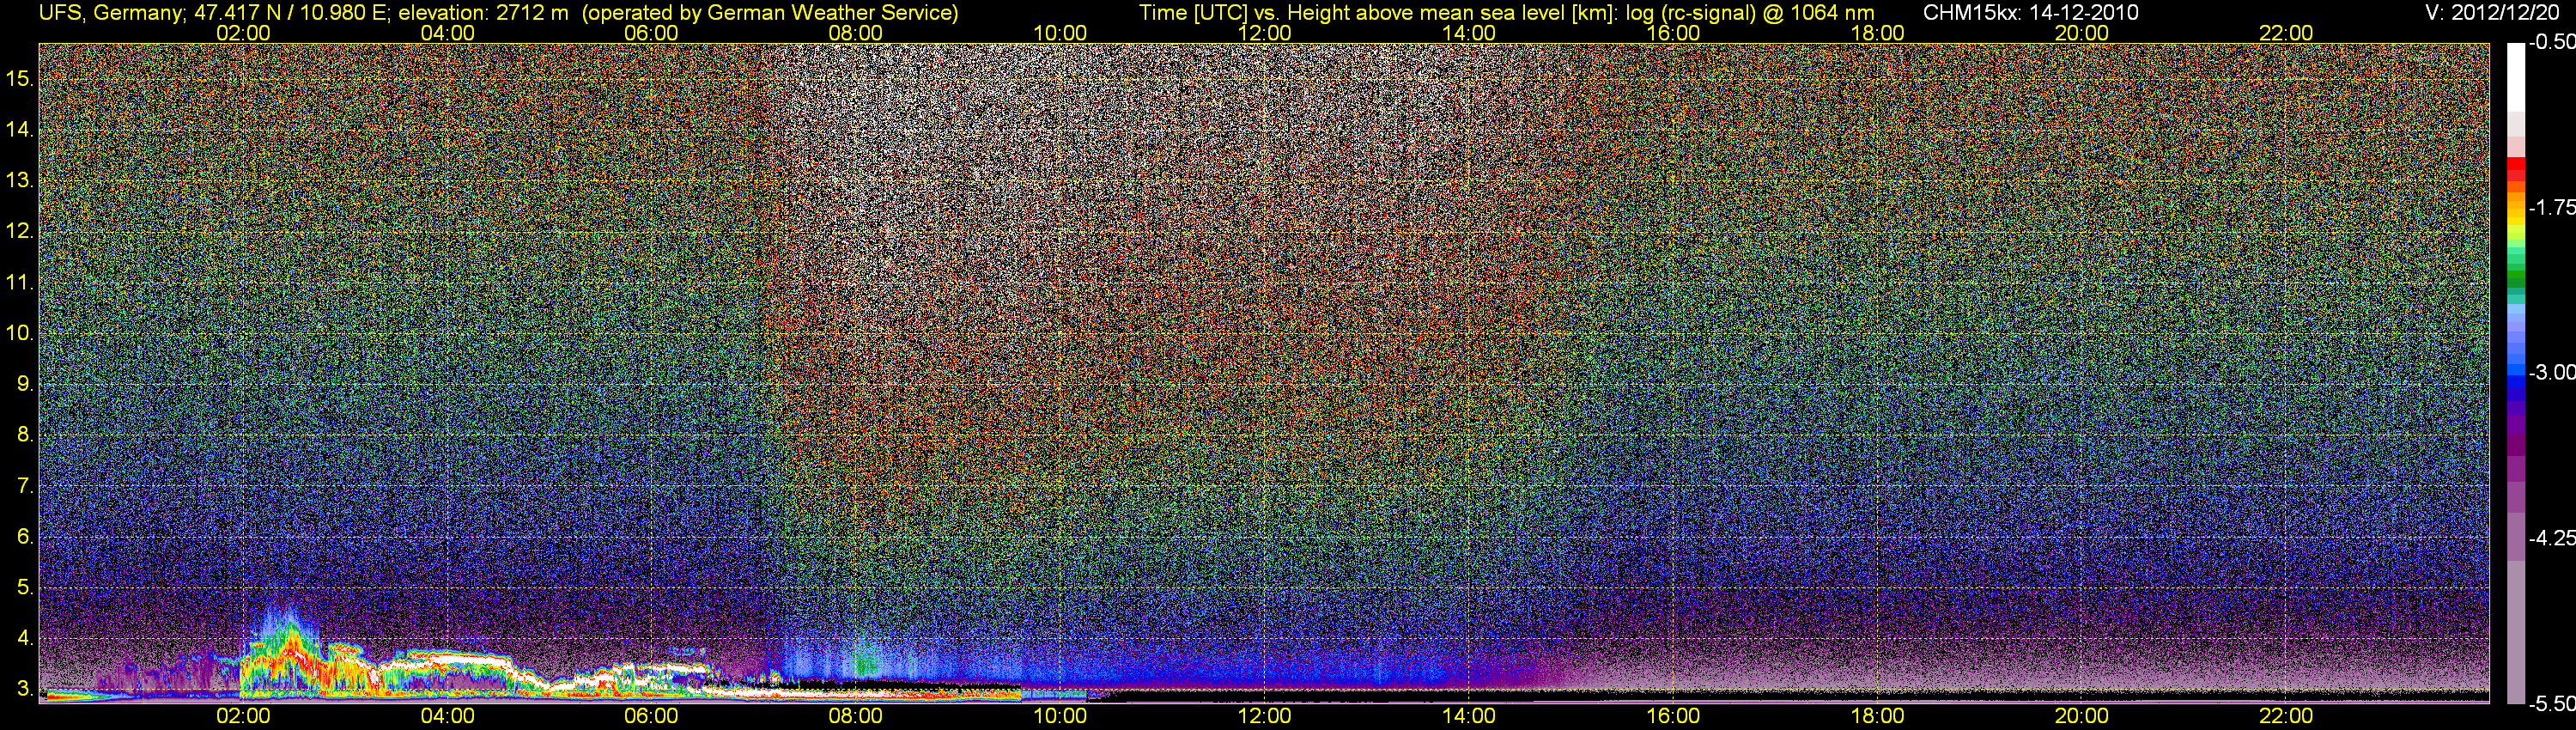Click the 04:00 label on top time axis
Viewport: 2576px width, 730px height.
point(447,33)
